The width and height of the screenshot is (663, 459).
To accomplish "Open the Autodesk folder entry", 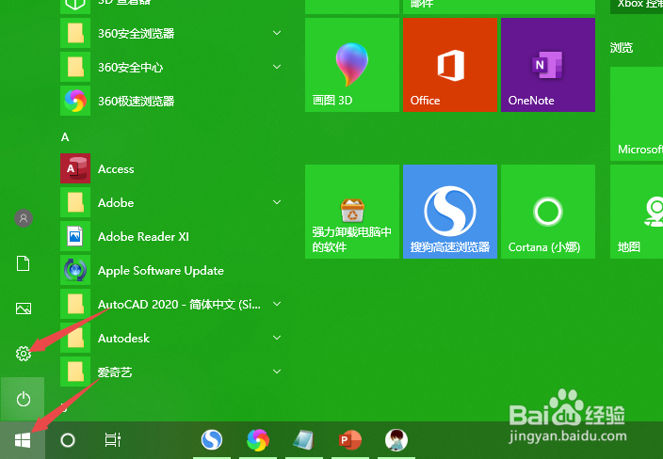I will coord(171,338).
